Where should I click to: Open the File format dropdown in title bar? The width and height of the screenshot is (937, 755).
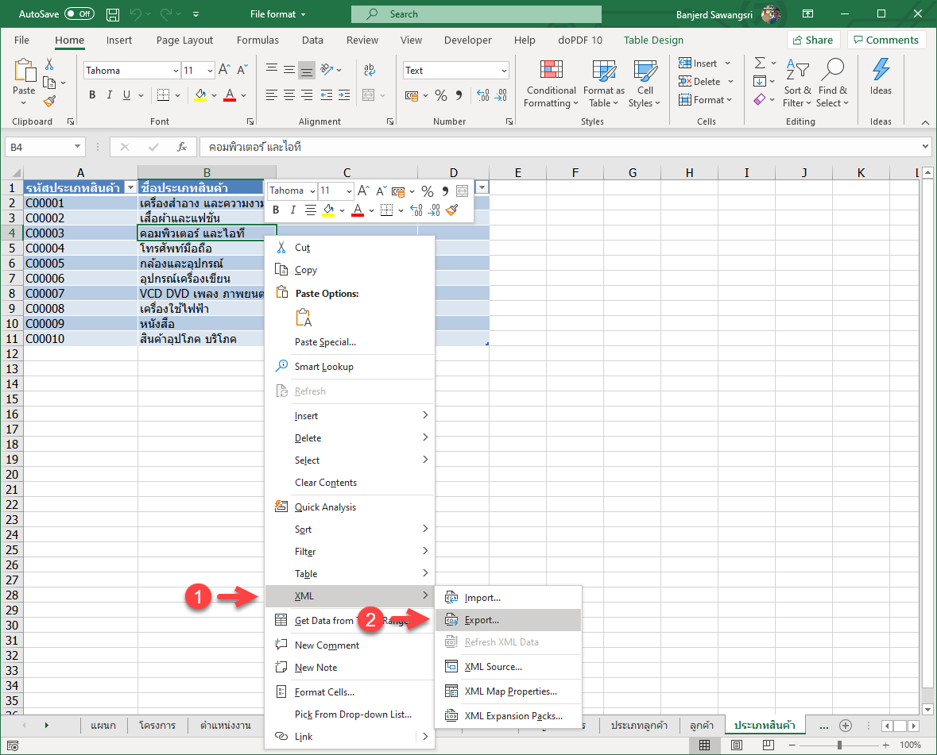point(278,14)
